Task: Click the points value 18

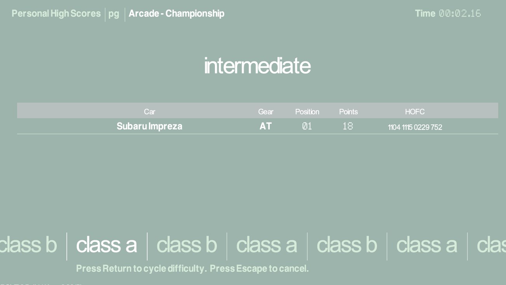Action: [x=348, y=126]
